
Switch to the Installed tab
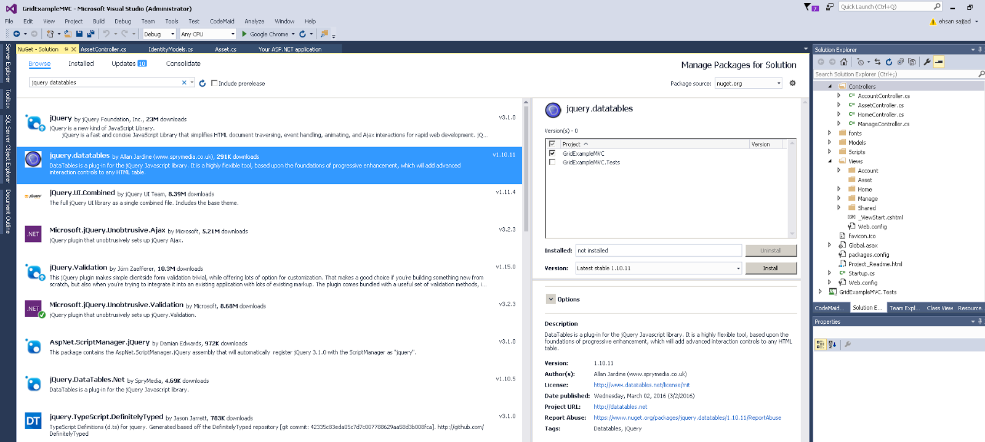pyautogui.click(x=81, y=63)
